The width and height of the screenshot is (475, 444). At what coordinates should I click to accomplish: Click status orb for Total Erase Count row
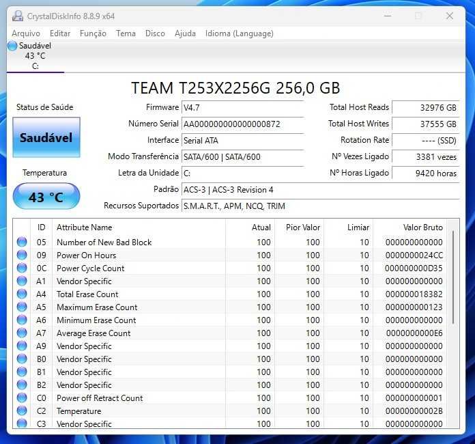[x=22, y=294]
